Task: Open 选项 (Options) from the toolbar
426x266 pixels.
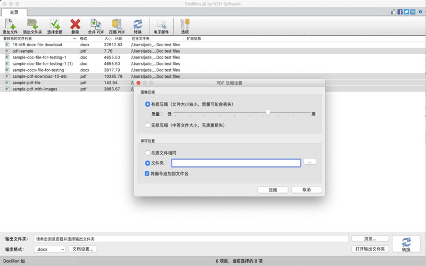Action: point(185,26)
